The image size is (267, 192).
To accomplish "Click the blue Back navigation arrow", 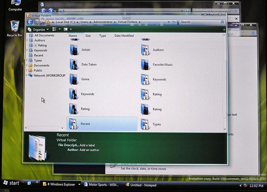I will tap(30, 22).
